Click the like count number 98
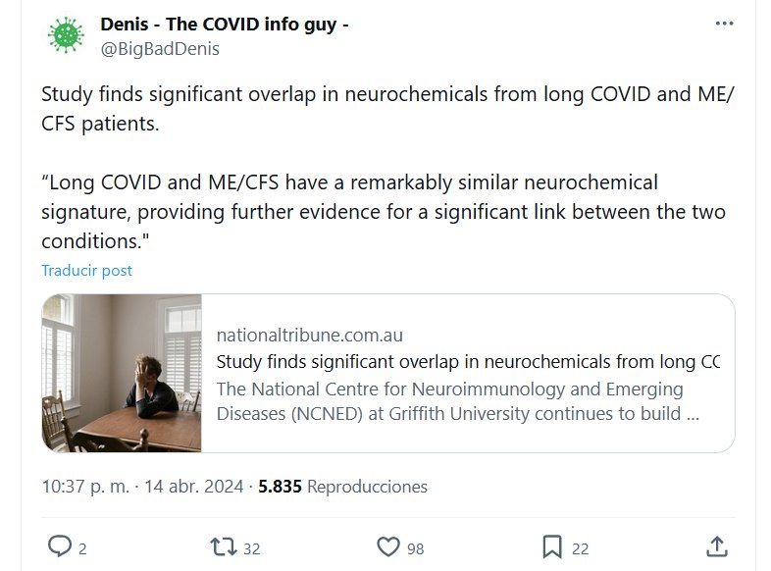This screenshot has width=771, height=571. (415, 548)
